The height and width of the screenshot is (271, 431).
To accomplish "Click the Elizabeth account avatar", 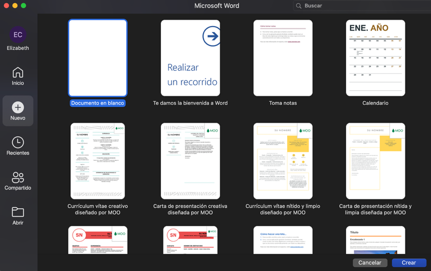I will coord(18,35).
